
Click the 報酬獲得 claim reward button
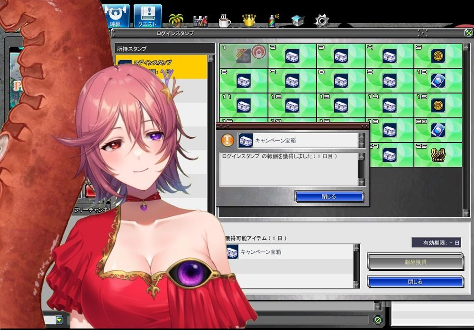(x=416, y=262)
